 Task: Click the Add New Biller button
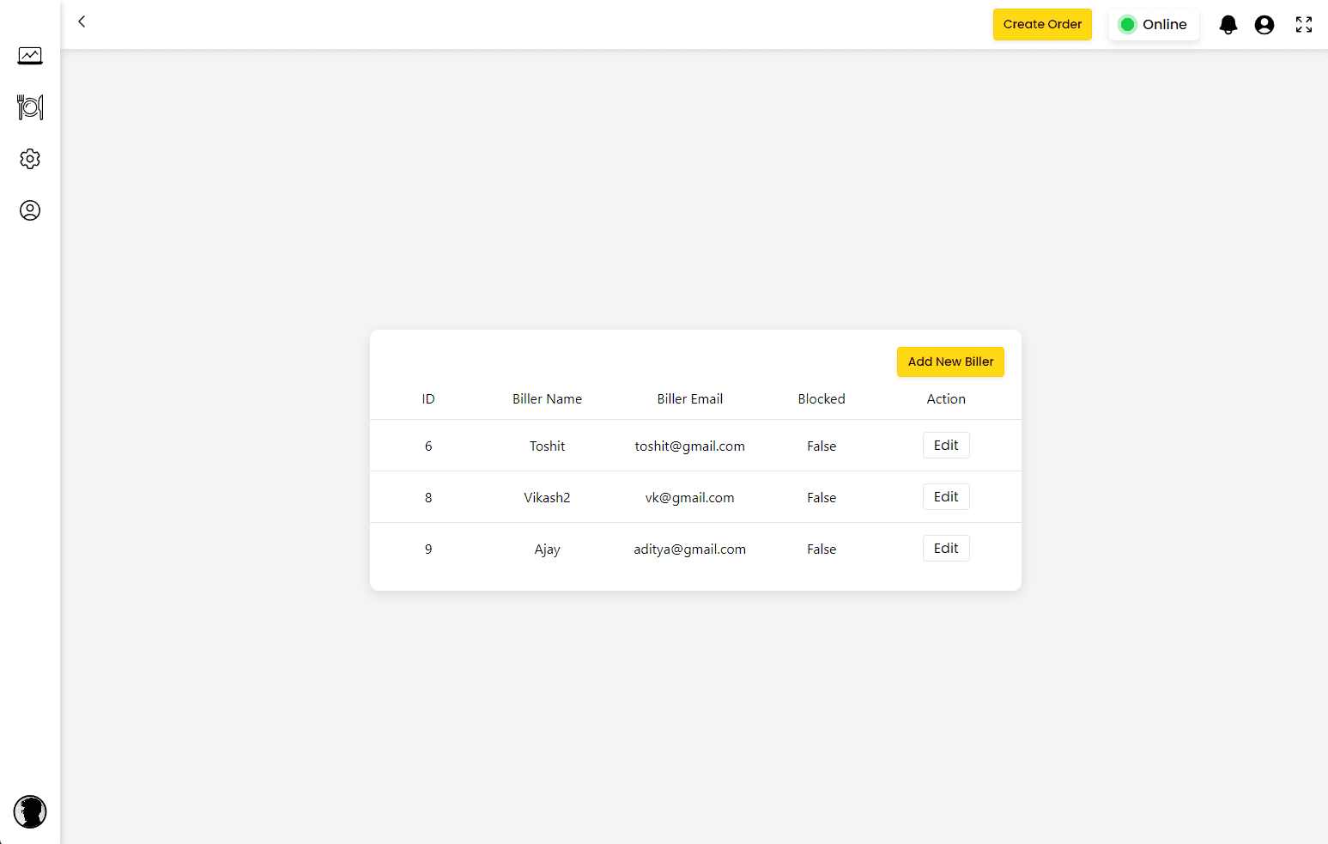pyautogui.click(x=950, y=361)
